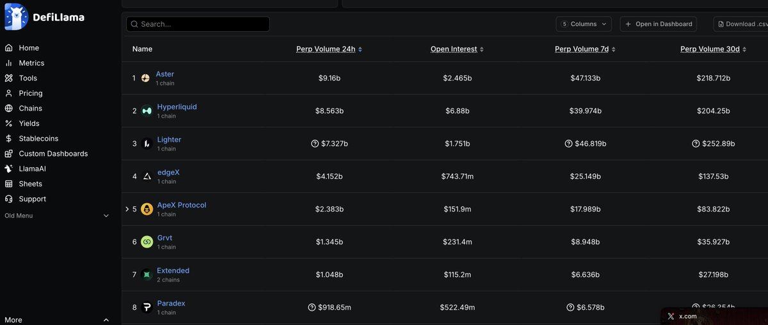
Task: Open the edgeX protocol link
Action: pyautogui.click(x=168, y=172)
